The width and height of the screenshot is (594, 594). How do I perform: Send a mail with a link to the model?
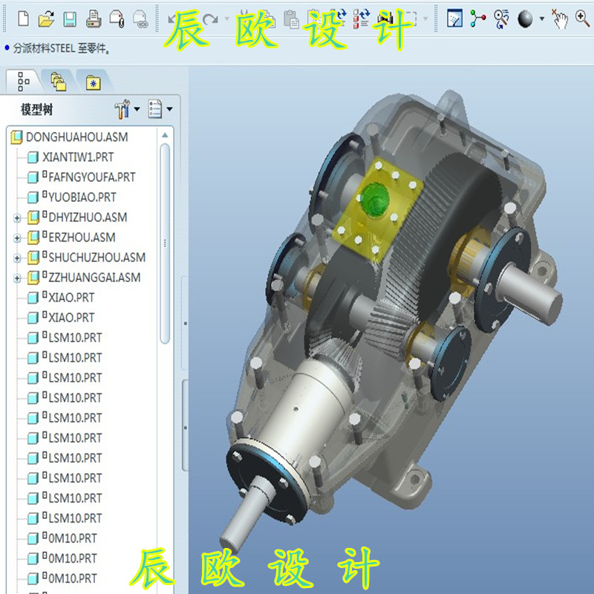tap(140, 19)
